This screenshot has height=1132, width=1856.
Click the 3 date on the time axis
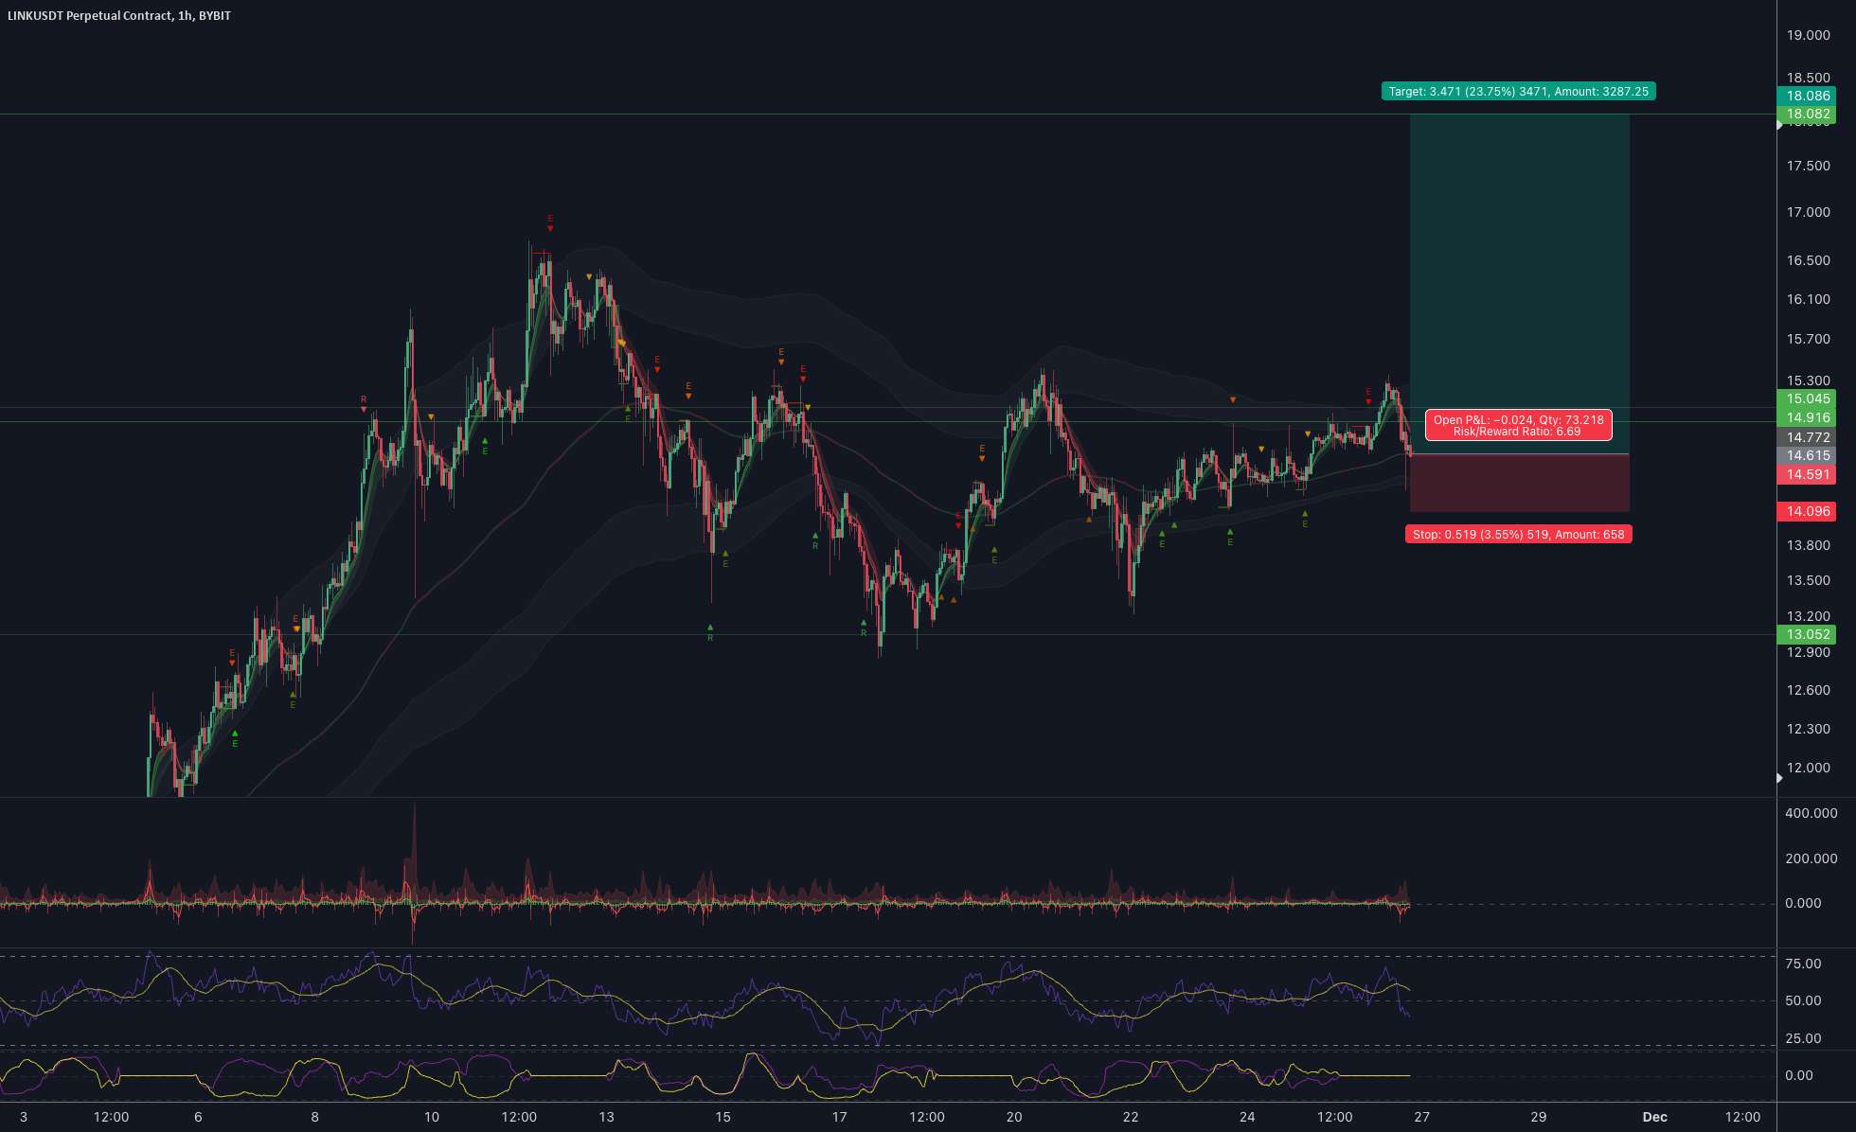click(x=24, y=1117)
